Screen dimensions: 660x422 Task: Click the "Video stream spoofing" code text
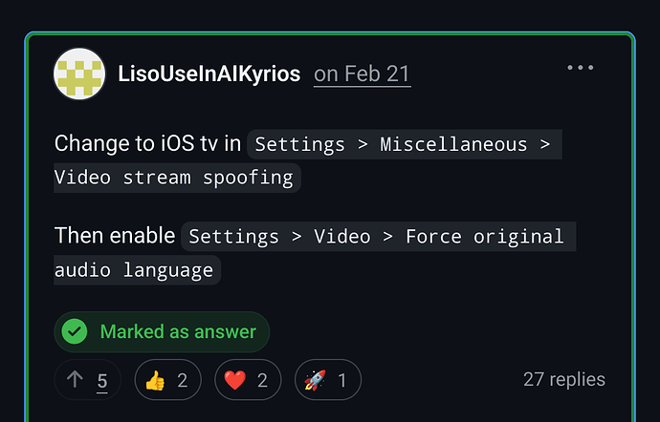(x=177, y=179)
